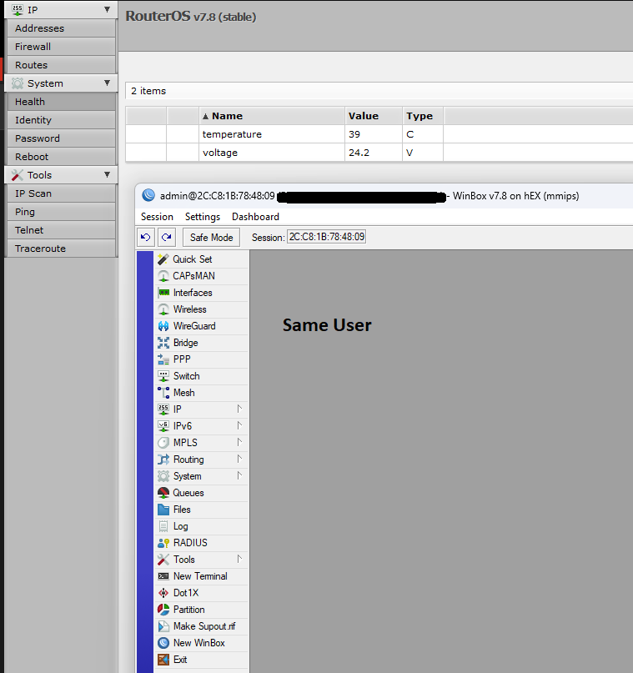Click the Queues icon

[163, 493]
